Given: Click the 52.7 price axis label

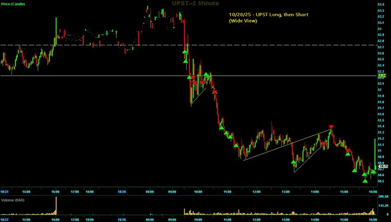Looking at the screenshot, I should (381, 47).
